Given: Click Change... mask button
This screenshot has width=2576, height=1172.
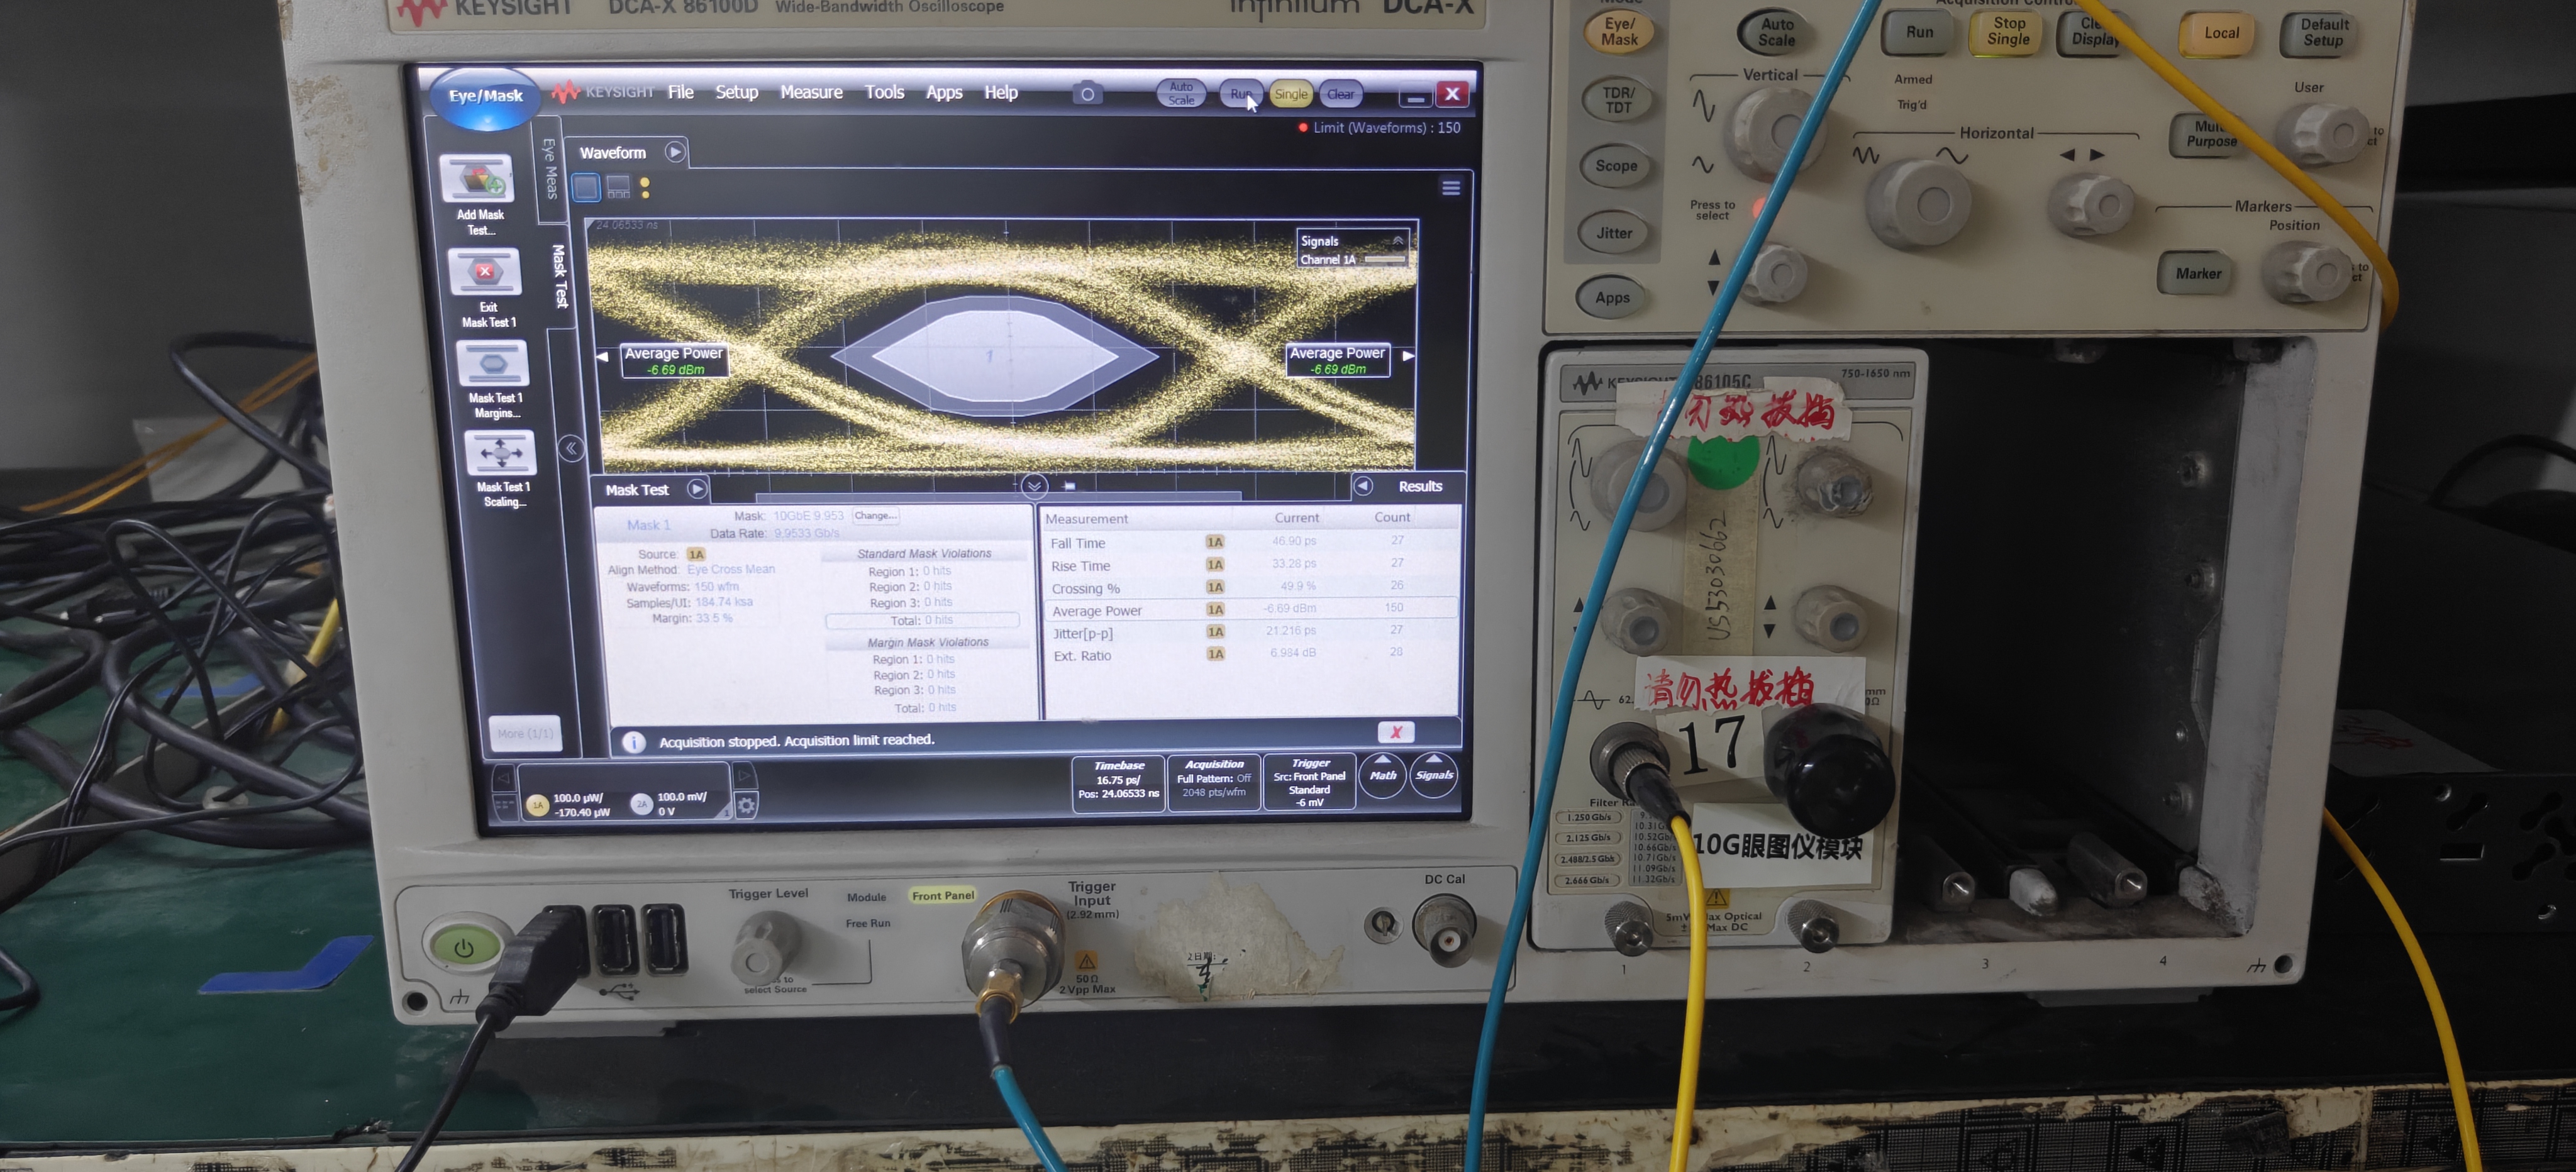Looking at the screenshot, I should pos(875,516).
